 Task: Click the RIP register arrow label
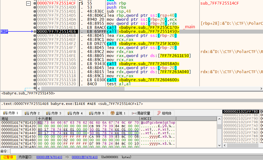(x=4, y=31)
